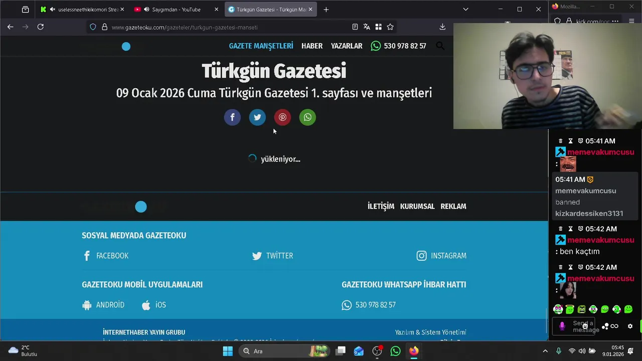The image size is (642, 361).
Task: Click volume speaker icon in system tray
Action: [582, 351]
